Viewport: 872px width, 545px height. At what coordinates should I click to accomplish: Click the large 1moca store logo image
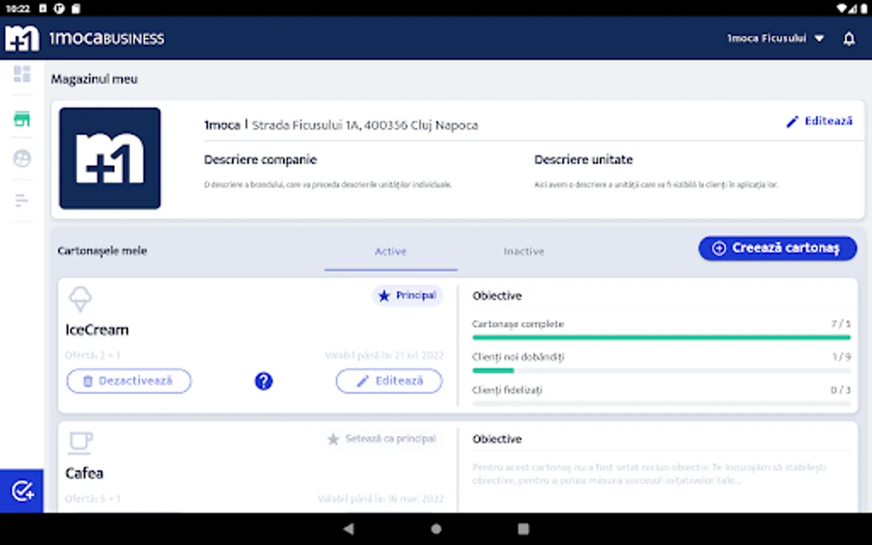[x=110, y=159]
